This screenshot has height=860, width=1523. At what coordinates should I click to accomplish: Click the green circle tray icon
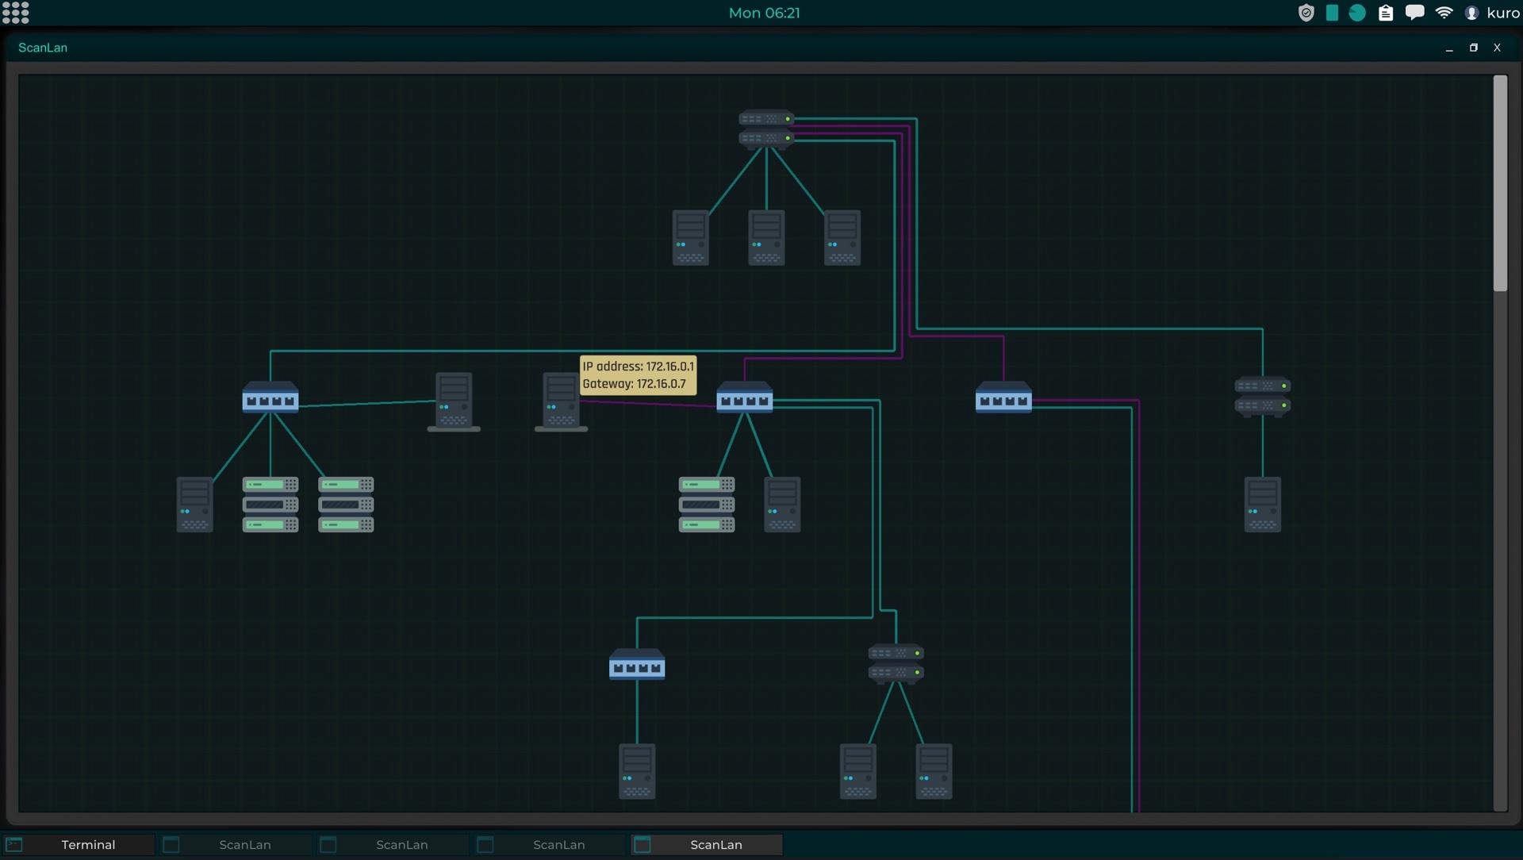click(x=1357, y=13)
